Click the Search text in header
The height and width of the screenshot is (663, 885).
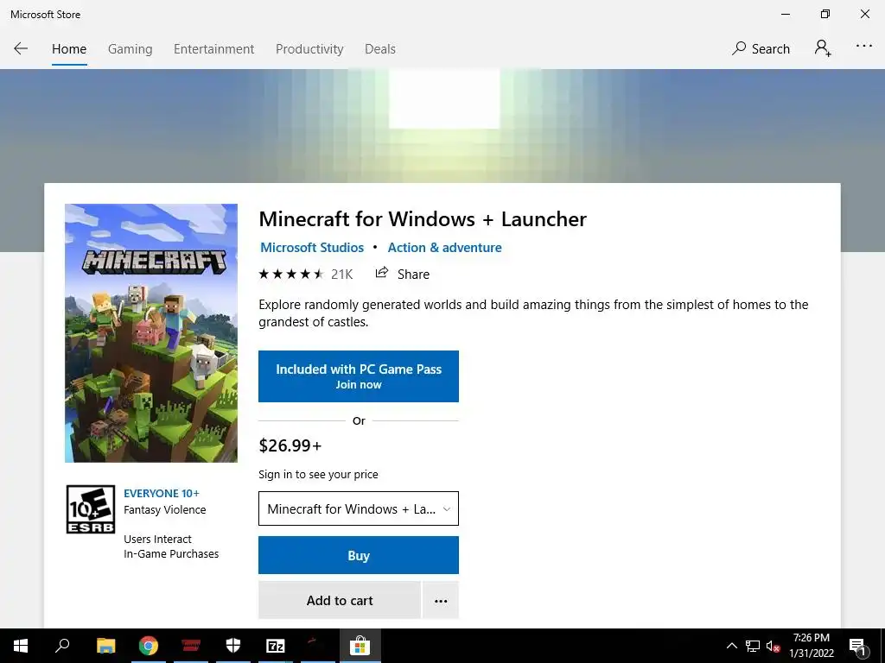(x=770, y=49)
